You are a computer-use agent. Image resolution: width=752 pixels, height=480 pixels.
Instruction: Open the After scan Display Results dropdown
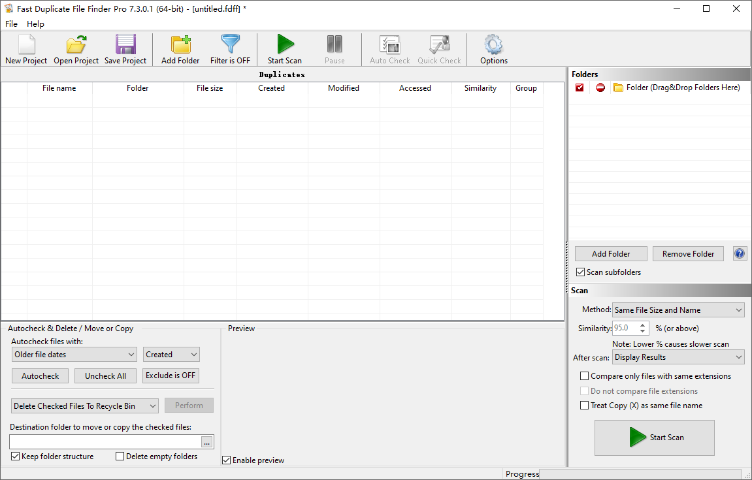pos(678,357)
